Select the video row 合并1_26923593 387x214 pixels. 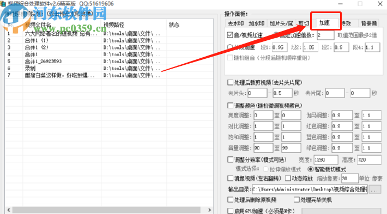click(109, 61)
